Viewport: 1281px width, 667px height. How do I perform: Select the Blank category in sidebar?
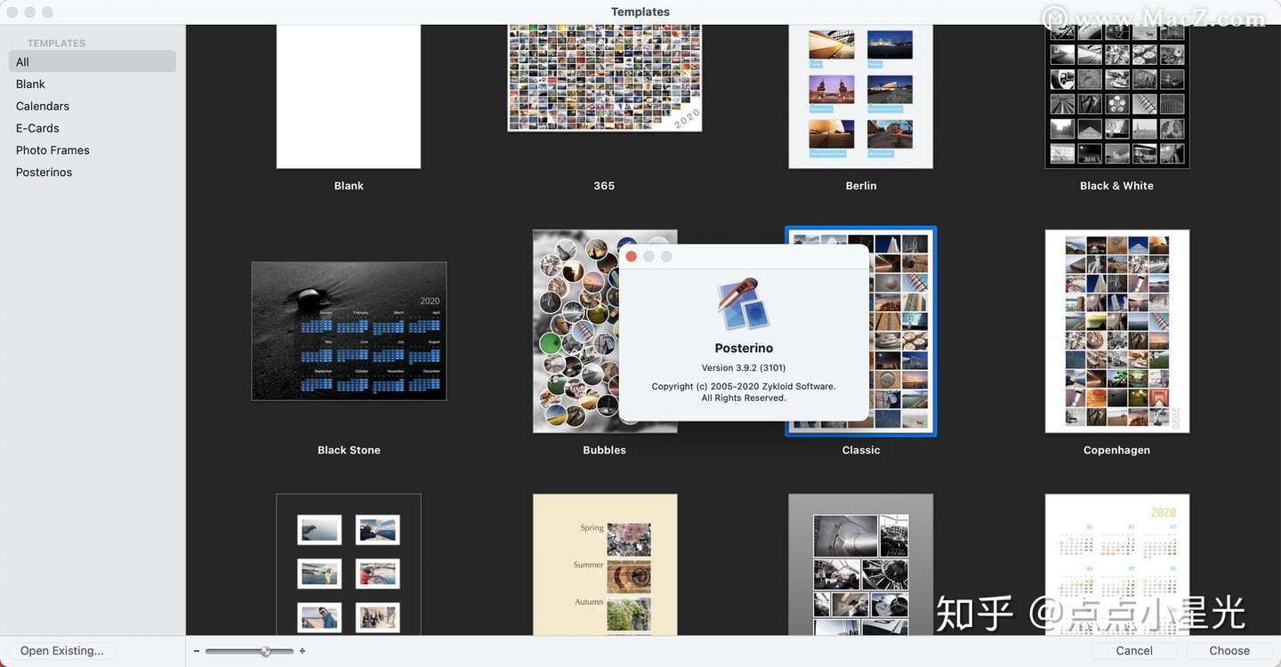(x=93, y=84)
